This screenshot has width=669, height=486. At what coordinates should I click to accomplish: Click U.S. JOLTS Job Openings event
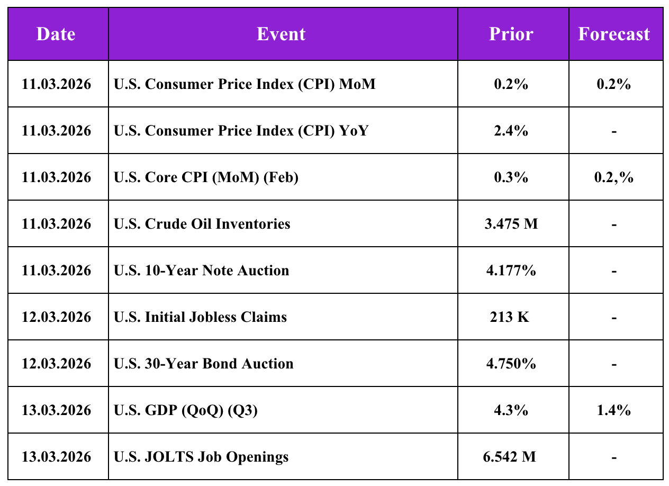[x=202, y=456]
